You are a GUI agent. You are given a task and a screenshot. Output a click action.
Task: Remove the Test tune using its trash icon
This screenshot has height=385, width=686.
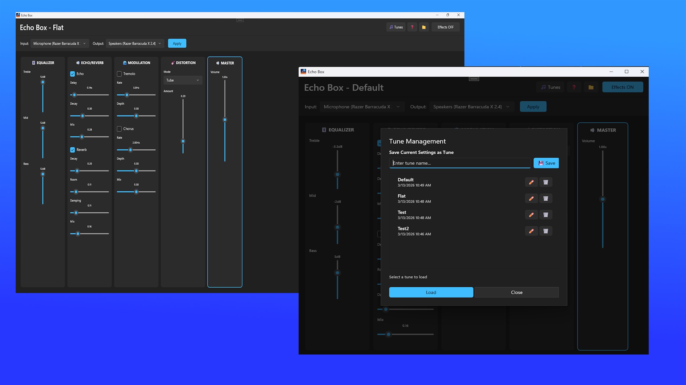pos(546,215)
